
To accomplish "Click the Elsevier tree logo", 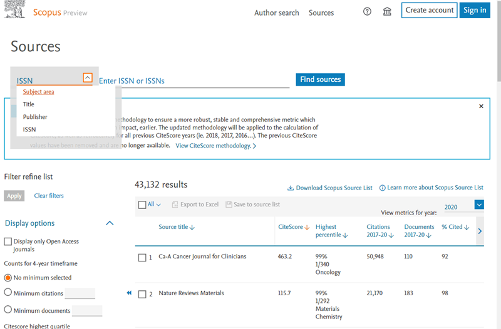I will tap(14, 9).
